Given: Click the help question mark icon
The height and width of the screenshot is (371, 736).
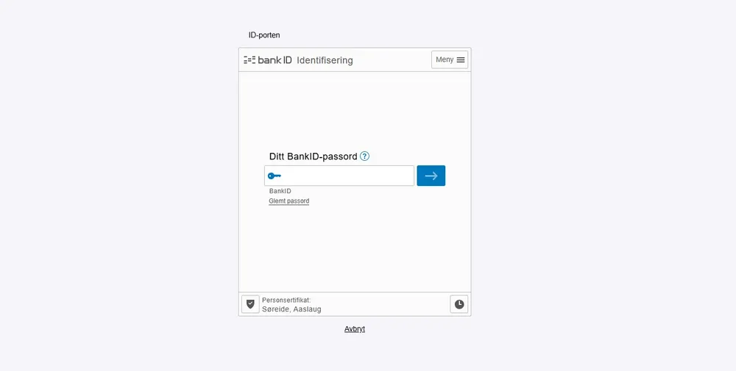Looking at the screenshot, I should pos(364,156).
